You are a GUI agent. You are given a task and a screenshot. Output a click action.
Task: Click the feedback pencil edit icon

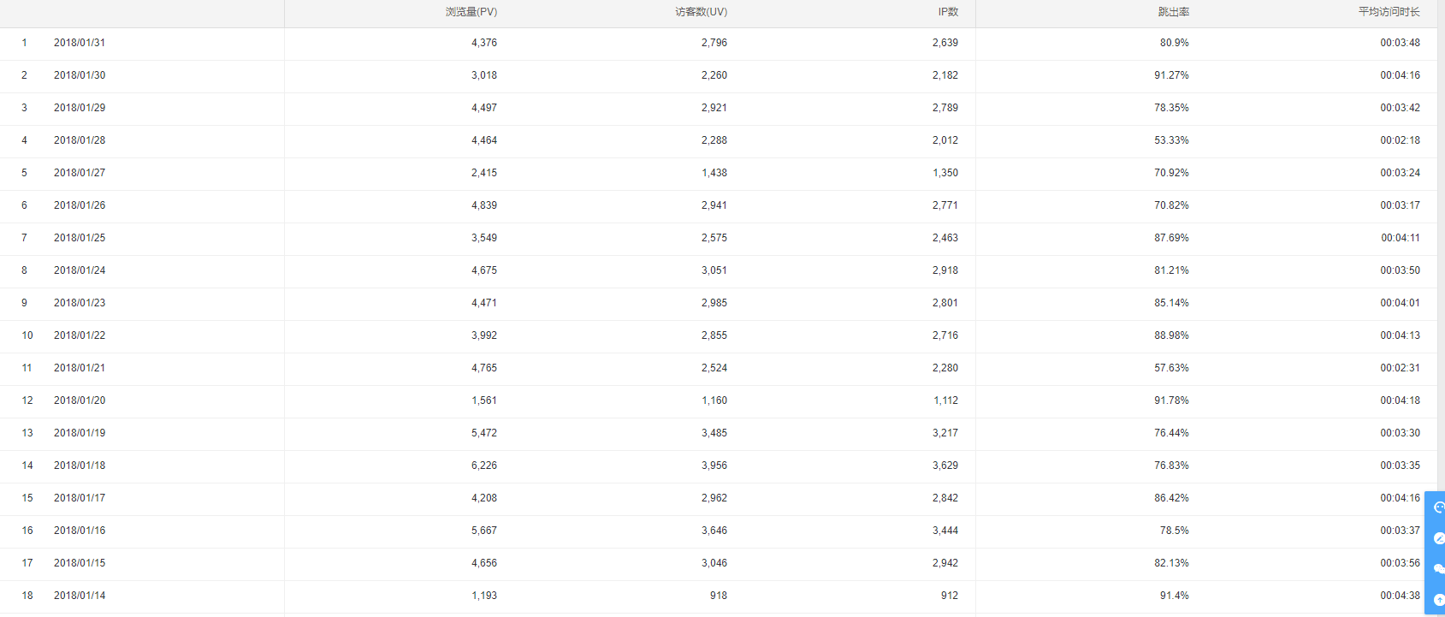[x=1438, y=538]
